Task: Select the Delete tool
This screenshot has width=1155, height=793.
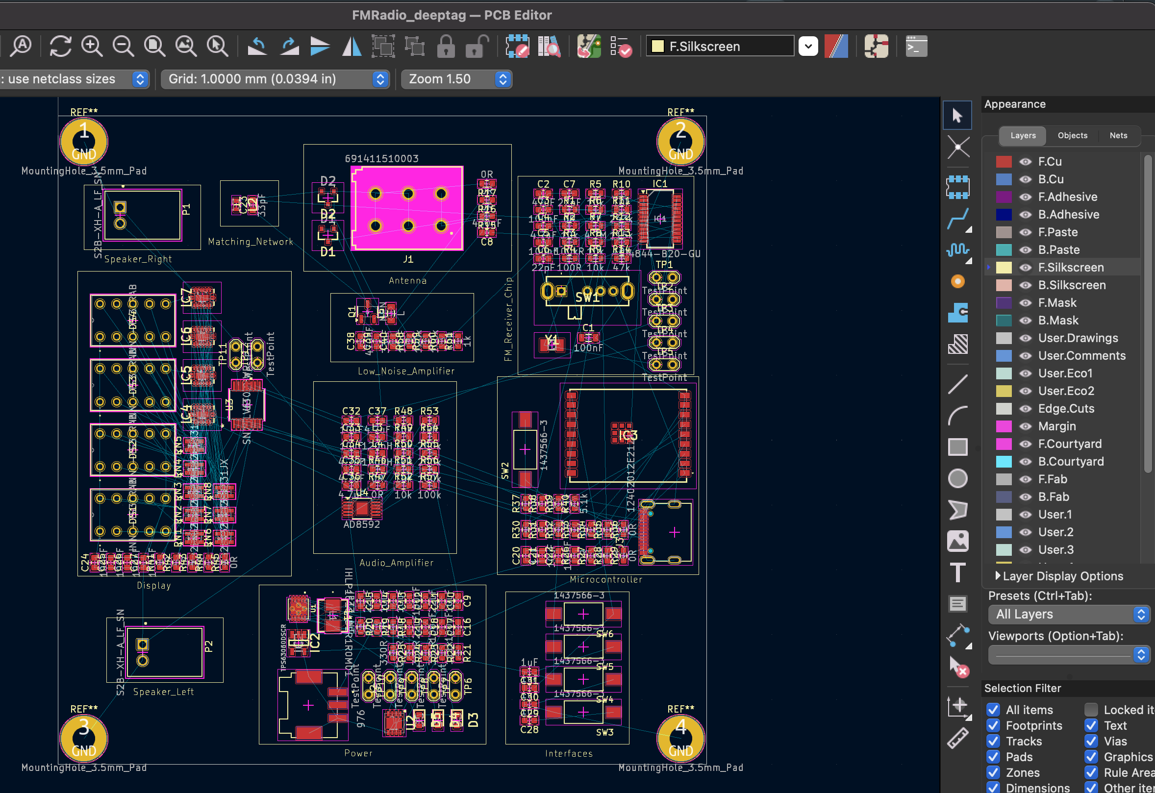Action: 959,668
